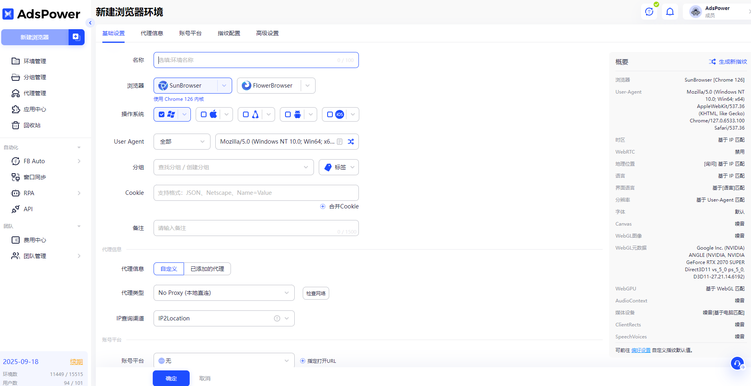This screenshot has height=386, width=751.
Task: Open iOS version dropdown arrow
Action: pyautogui.click(x=353, y=114)
